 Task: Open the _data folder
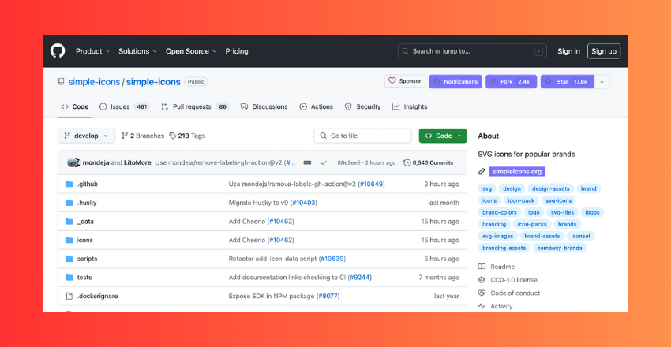point(85,222)
